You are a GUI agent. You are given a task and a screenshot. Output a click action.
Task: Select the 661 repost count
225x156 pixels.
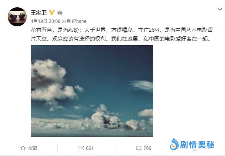[x=90, y=148]
